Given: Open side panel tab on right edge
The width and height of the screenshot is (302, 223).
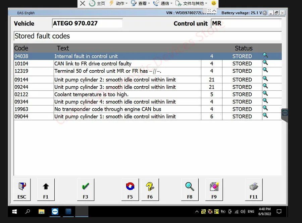Looking at the screenshot, I should (285, 115).
